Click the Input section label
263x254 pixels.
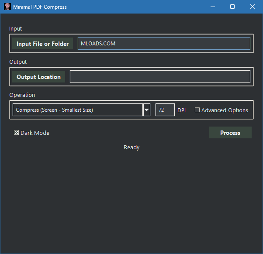coord(15,29)
